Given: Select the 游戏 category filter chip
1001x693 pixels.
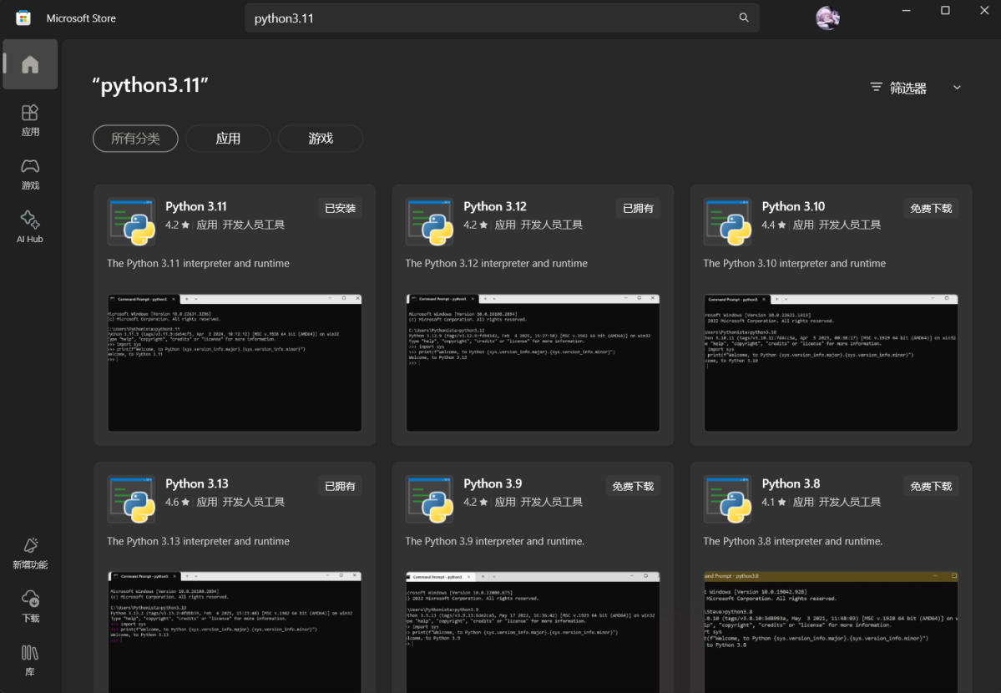Looking at the screenshot, I should point(321,139).
